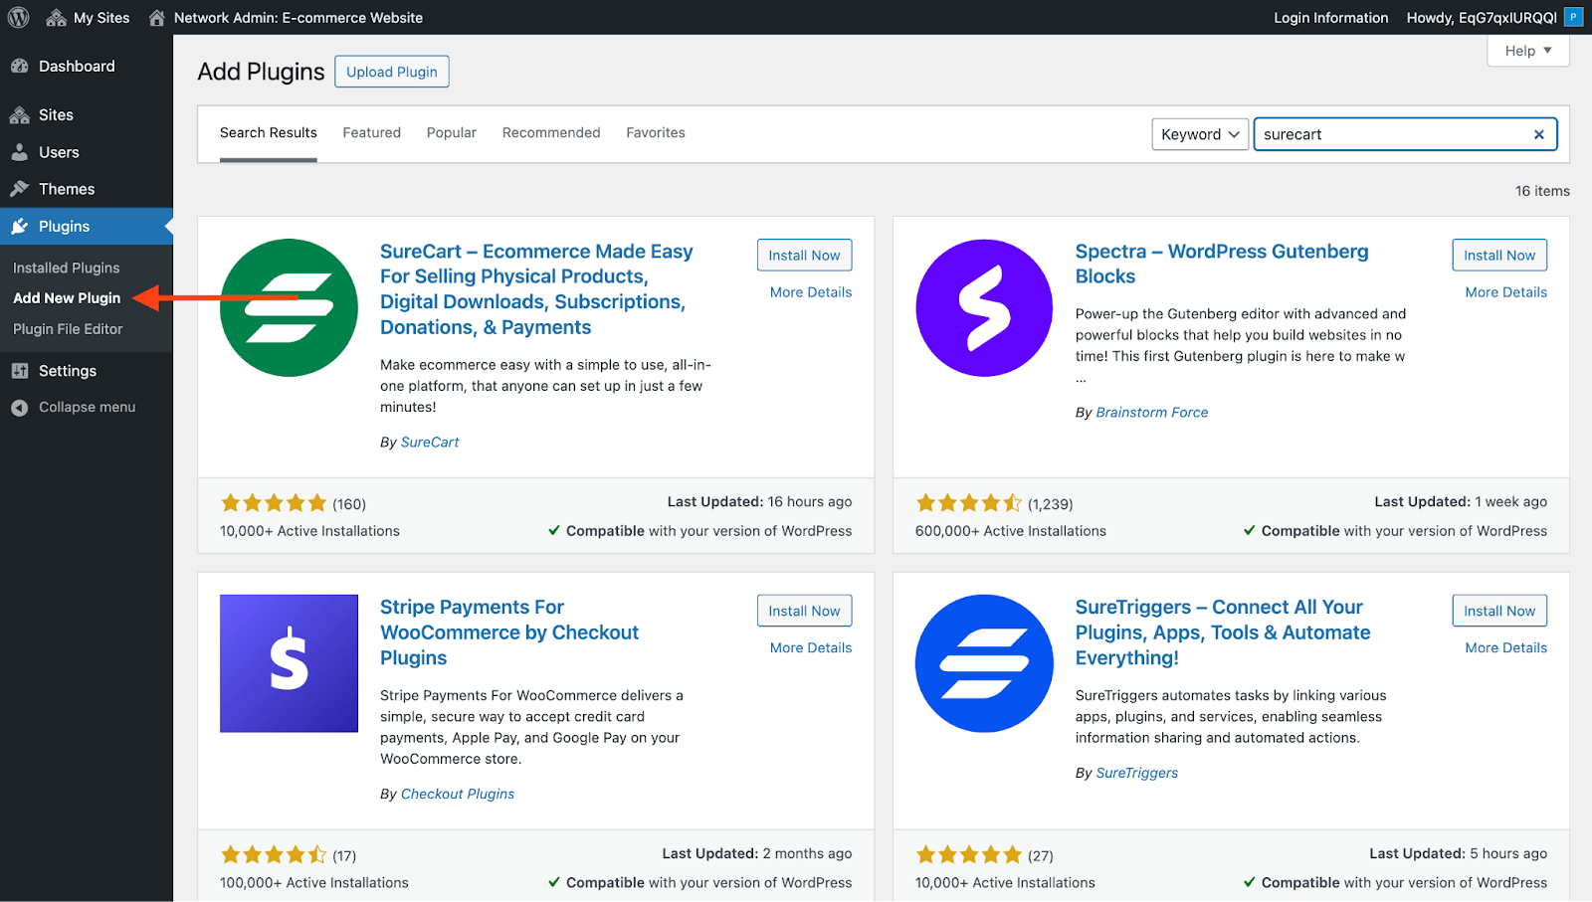Open the My Sites network menu

(89, 17)
